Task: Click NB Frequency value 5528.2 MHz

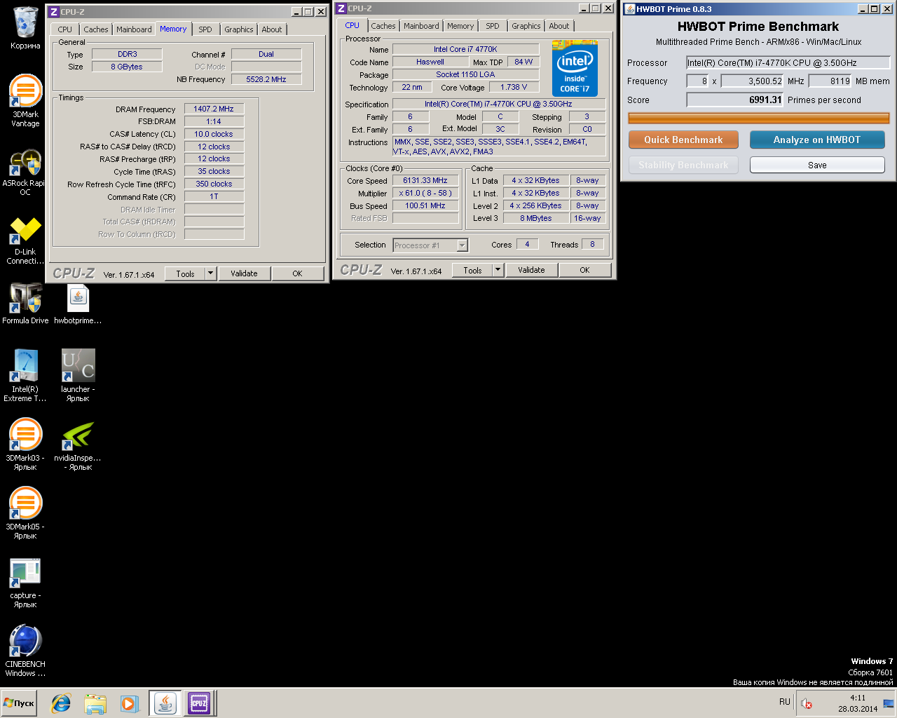Action: [x=266, y=79]
